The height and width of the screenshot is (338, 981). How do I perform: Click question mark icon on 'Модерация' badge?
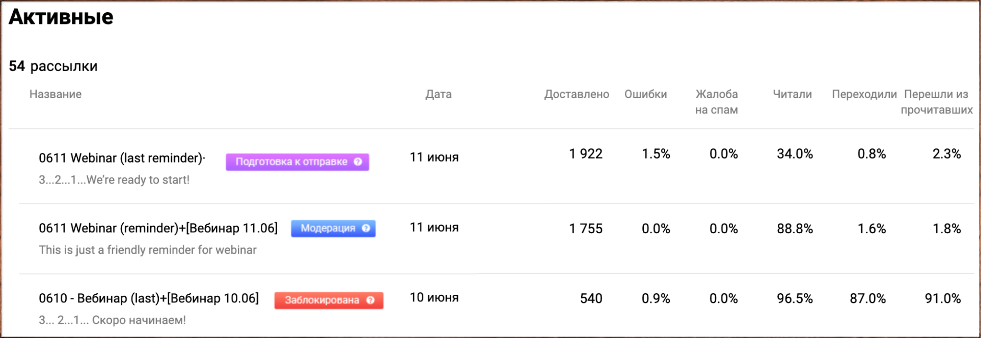pyautogui.click(x=366, y=228)
